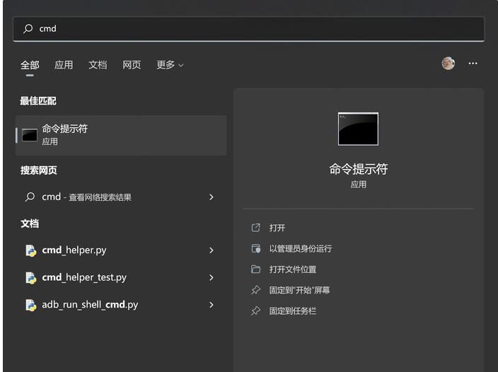Screen dimensions: 498x372
Task: Click the 命令提示符 title in details pane
Action: tap(358, 169)
